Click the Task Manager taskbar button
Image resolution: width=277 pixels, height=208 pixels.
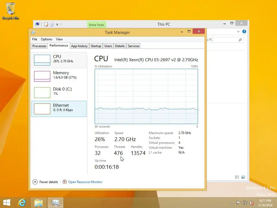[x=55, y=203]
